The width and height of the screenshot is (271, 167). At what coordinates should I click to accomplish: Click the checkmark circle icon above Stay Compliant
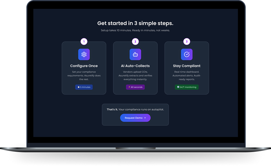coord(187,54)
